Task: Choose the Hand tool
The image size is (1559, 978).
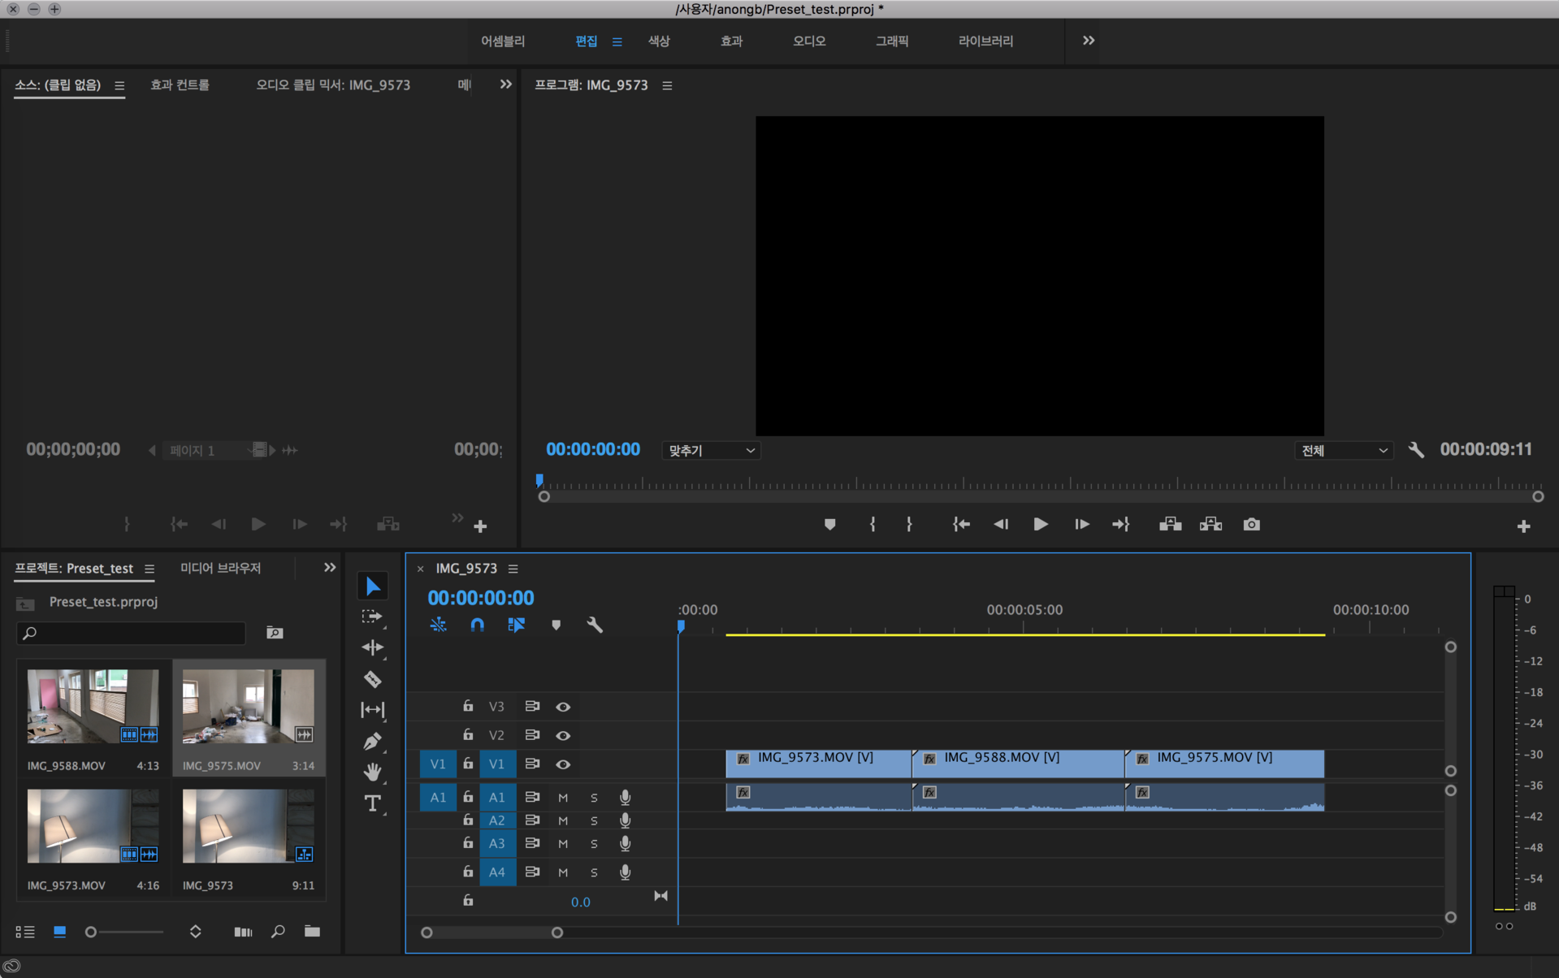Action: [x=372, y=772]
